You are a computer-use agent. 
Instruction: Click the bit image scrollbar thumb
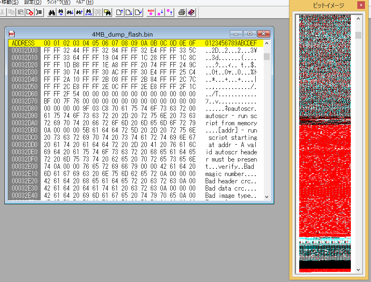pyautogui.click(x=358, y=35)
